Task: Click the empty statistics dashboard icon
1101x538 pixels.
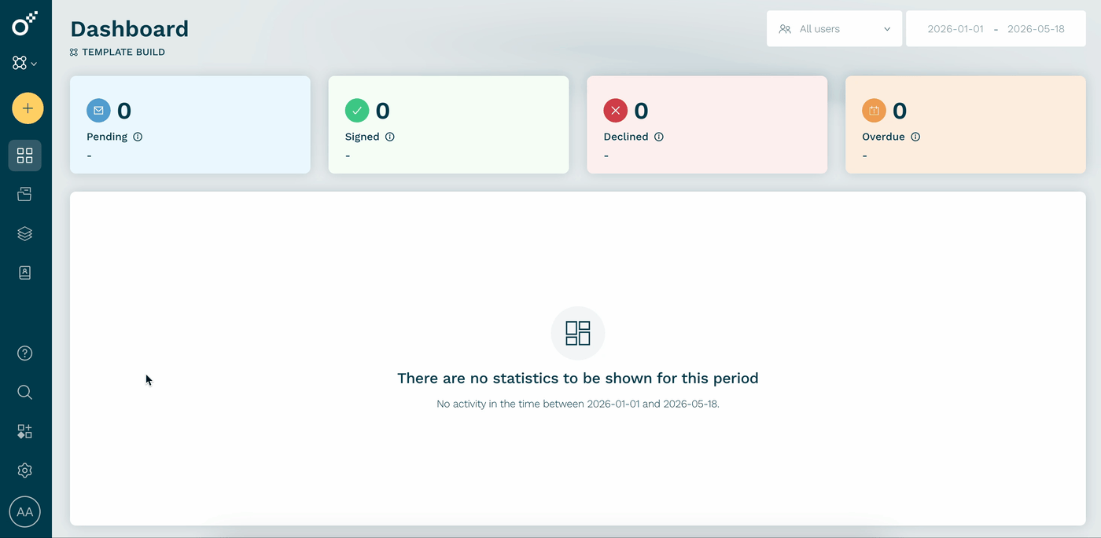Action: coord(578,333)
